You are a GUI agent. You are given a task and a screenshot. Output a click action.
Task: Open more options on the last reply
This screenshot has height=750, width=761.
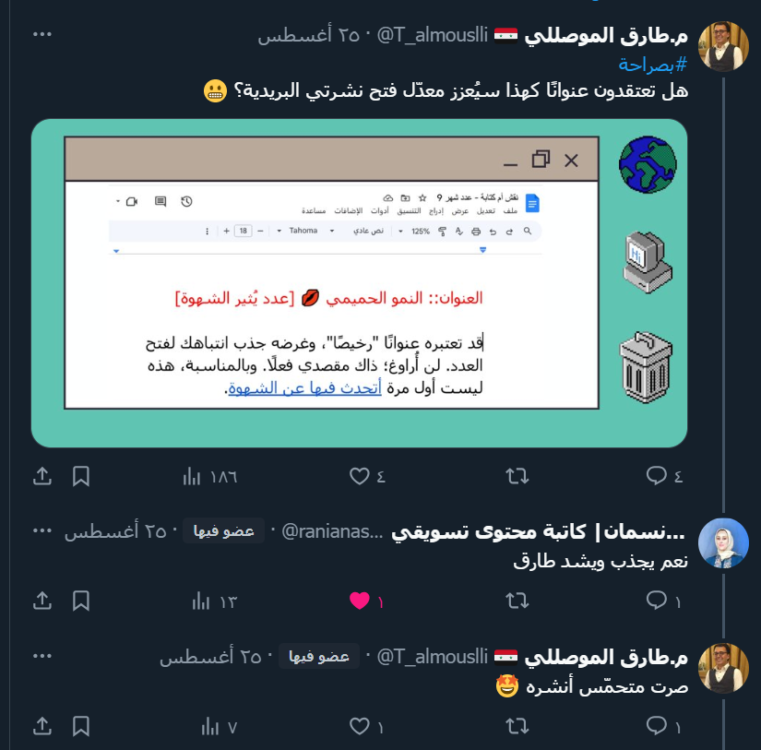[x=42, y=656]
